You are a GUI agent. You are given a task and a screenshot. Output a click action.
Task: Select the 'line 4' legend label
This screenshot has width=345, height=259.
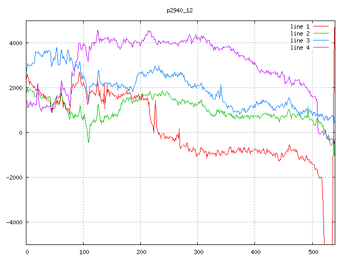point(300,47)
